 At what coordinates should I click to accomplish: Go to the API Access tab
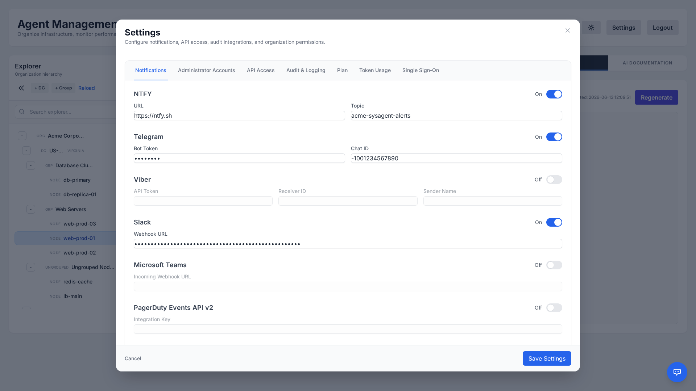coord(261,70)
